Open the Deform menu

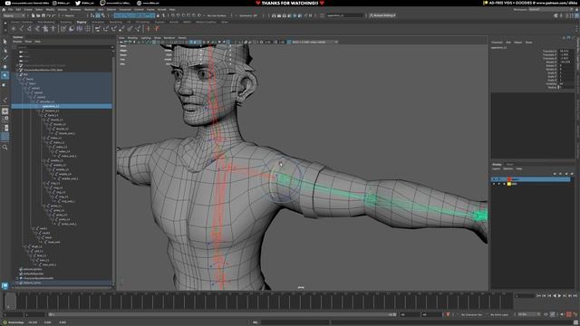111,10
